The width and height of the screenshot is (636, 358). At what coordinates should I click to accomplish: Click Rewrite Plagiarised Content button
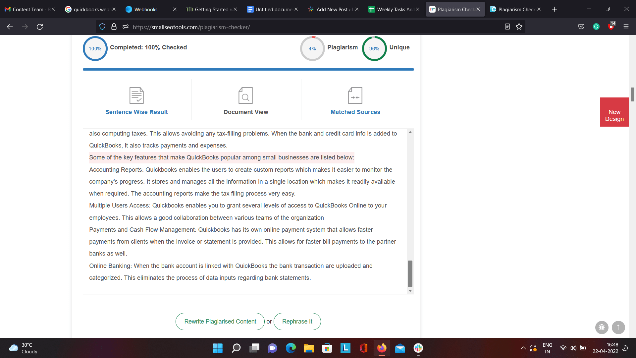[x=220, y=322]
